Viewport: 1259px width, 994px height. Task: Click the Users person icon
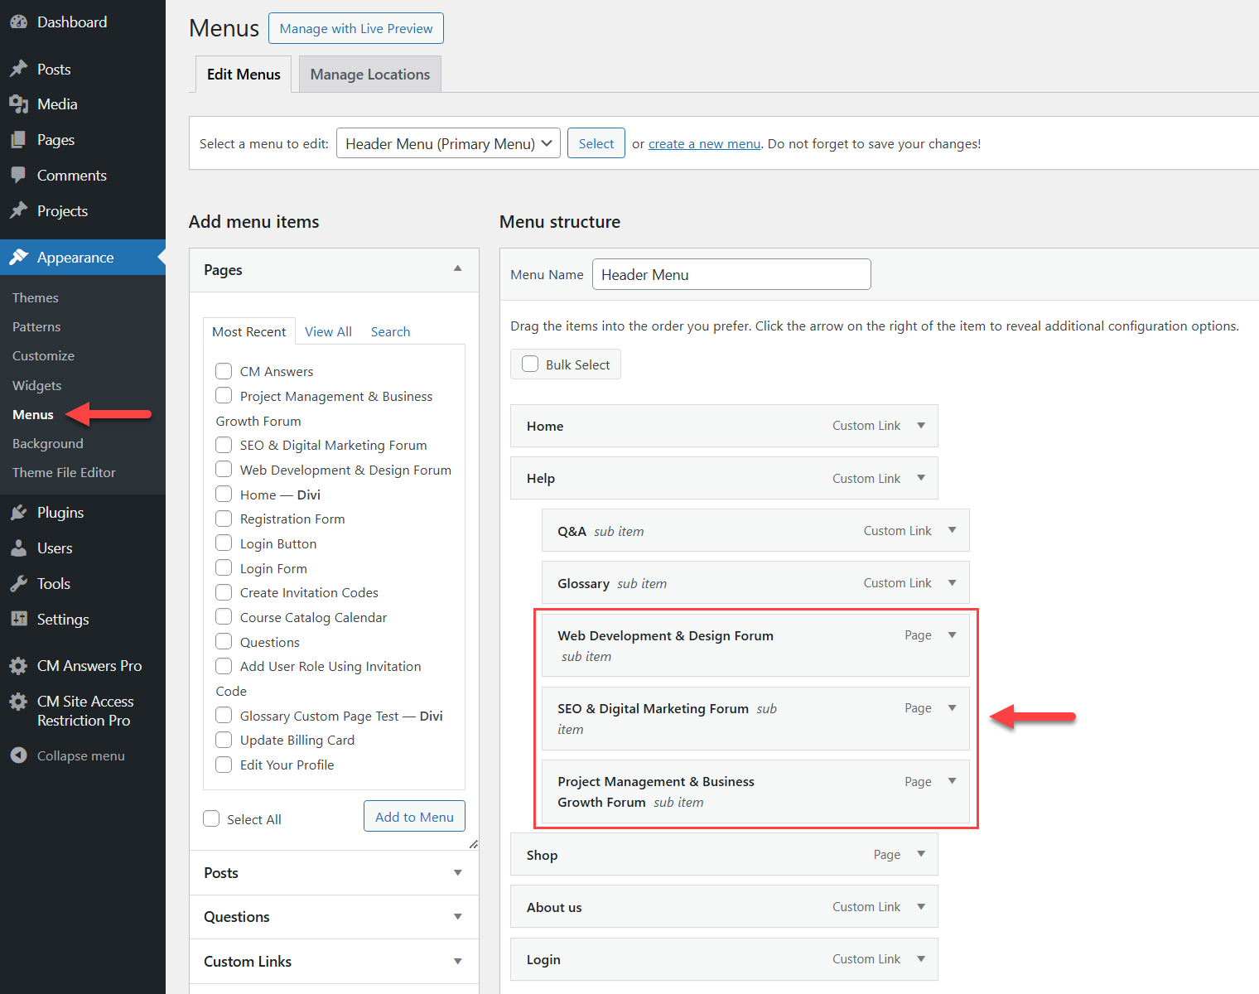[x=18, y=548]
